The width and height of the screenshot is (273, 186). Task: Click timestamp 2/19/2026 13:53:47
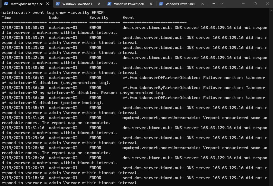click(x=23, y=38)
